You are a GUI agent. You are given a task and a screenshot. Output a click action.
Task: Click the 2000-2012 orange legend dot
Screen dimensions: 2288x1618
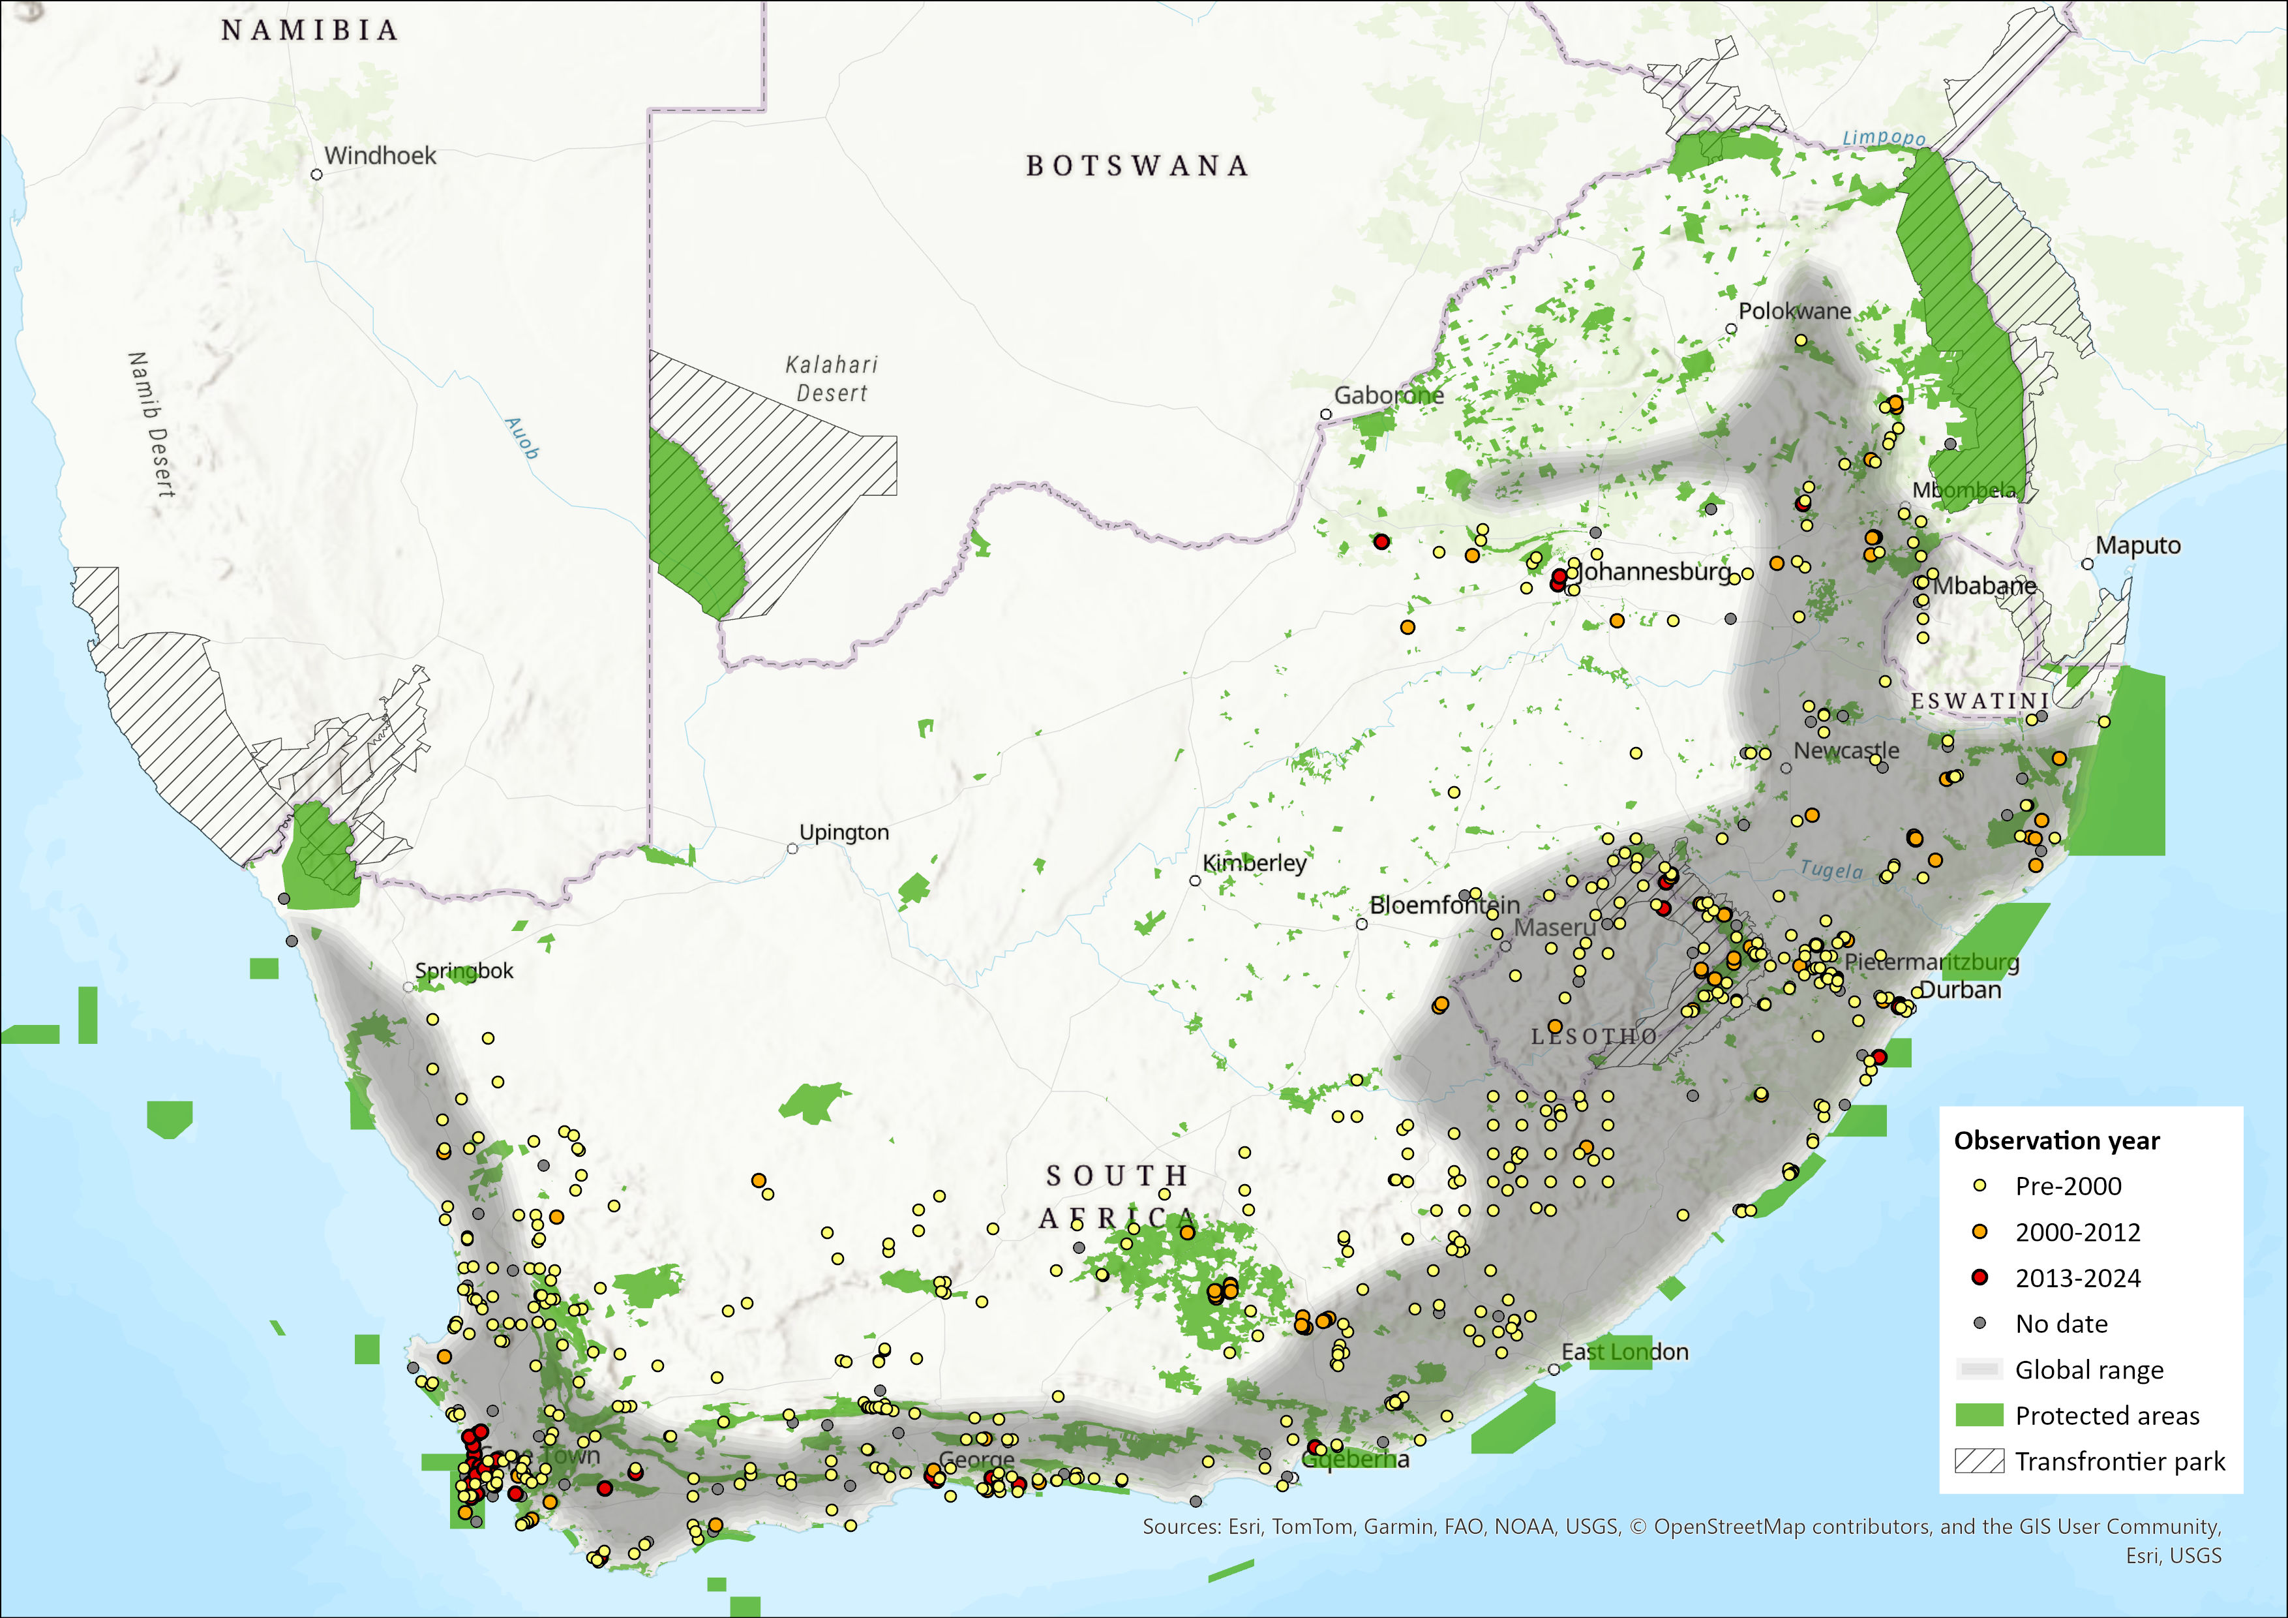coord(1979,1231)
